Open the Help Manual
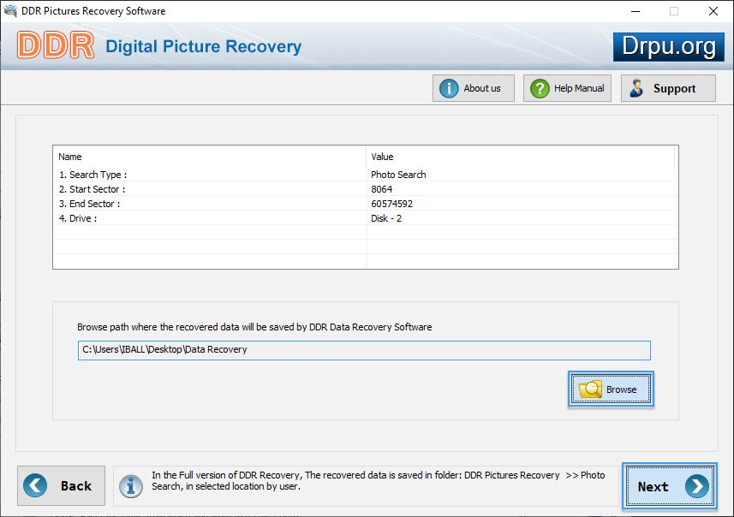This screenshot has width=734, height=517. (567, 88)
